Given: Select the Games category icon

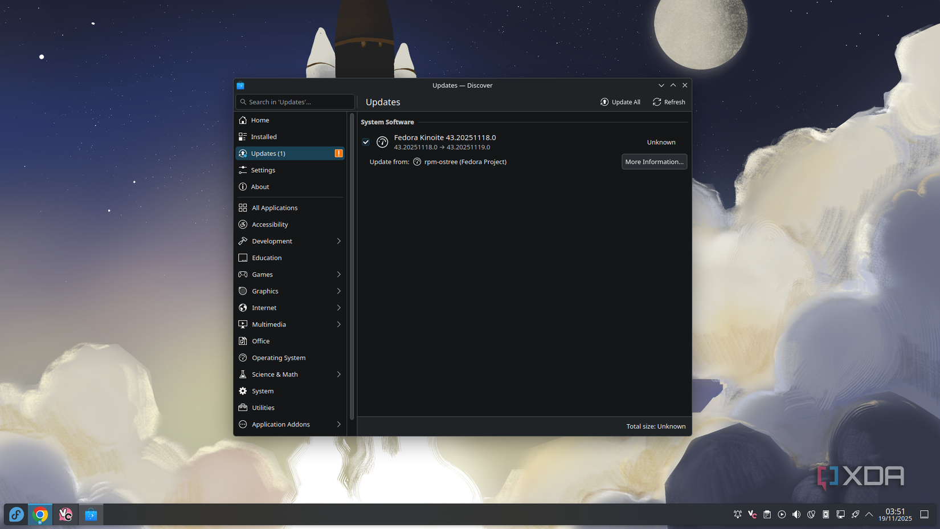Looking at the screenshot, I should (x=244, y=274).
